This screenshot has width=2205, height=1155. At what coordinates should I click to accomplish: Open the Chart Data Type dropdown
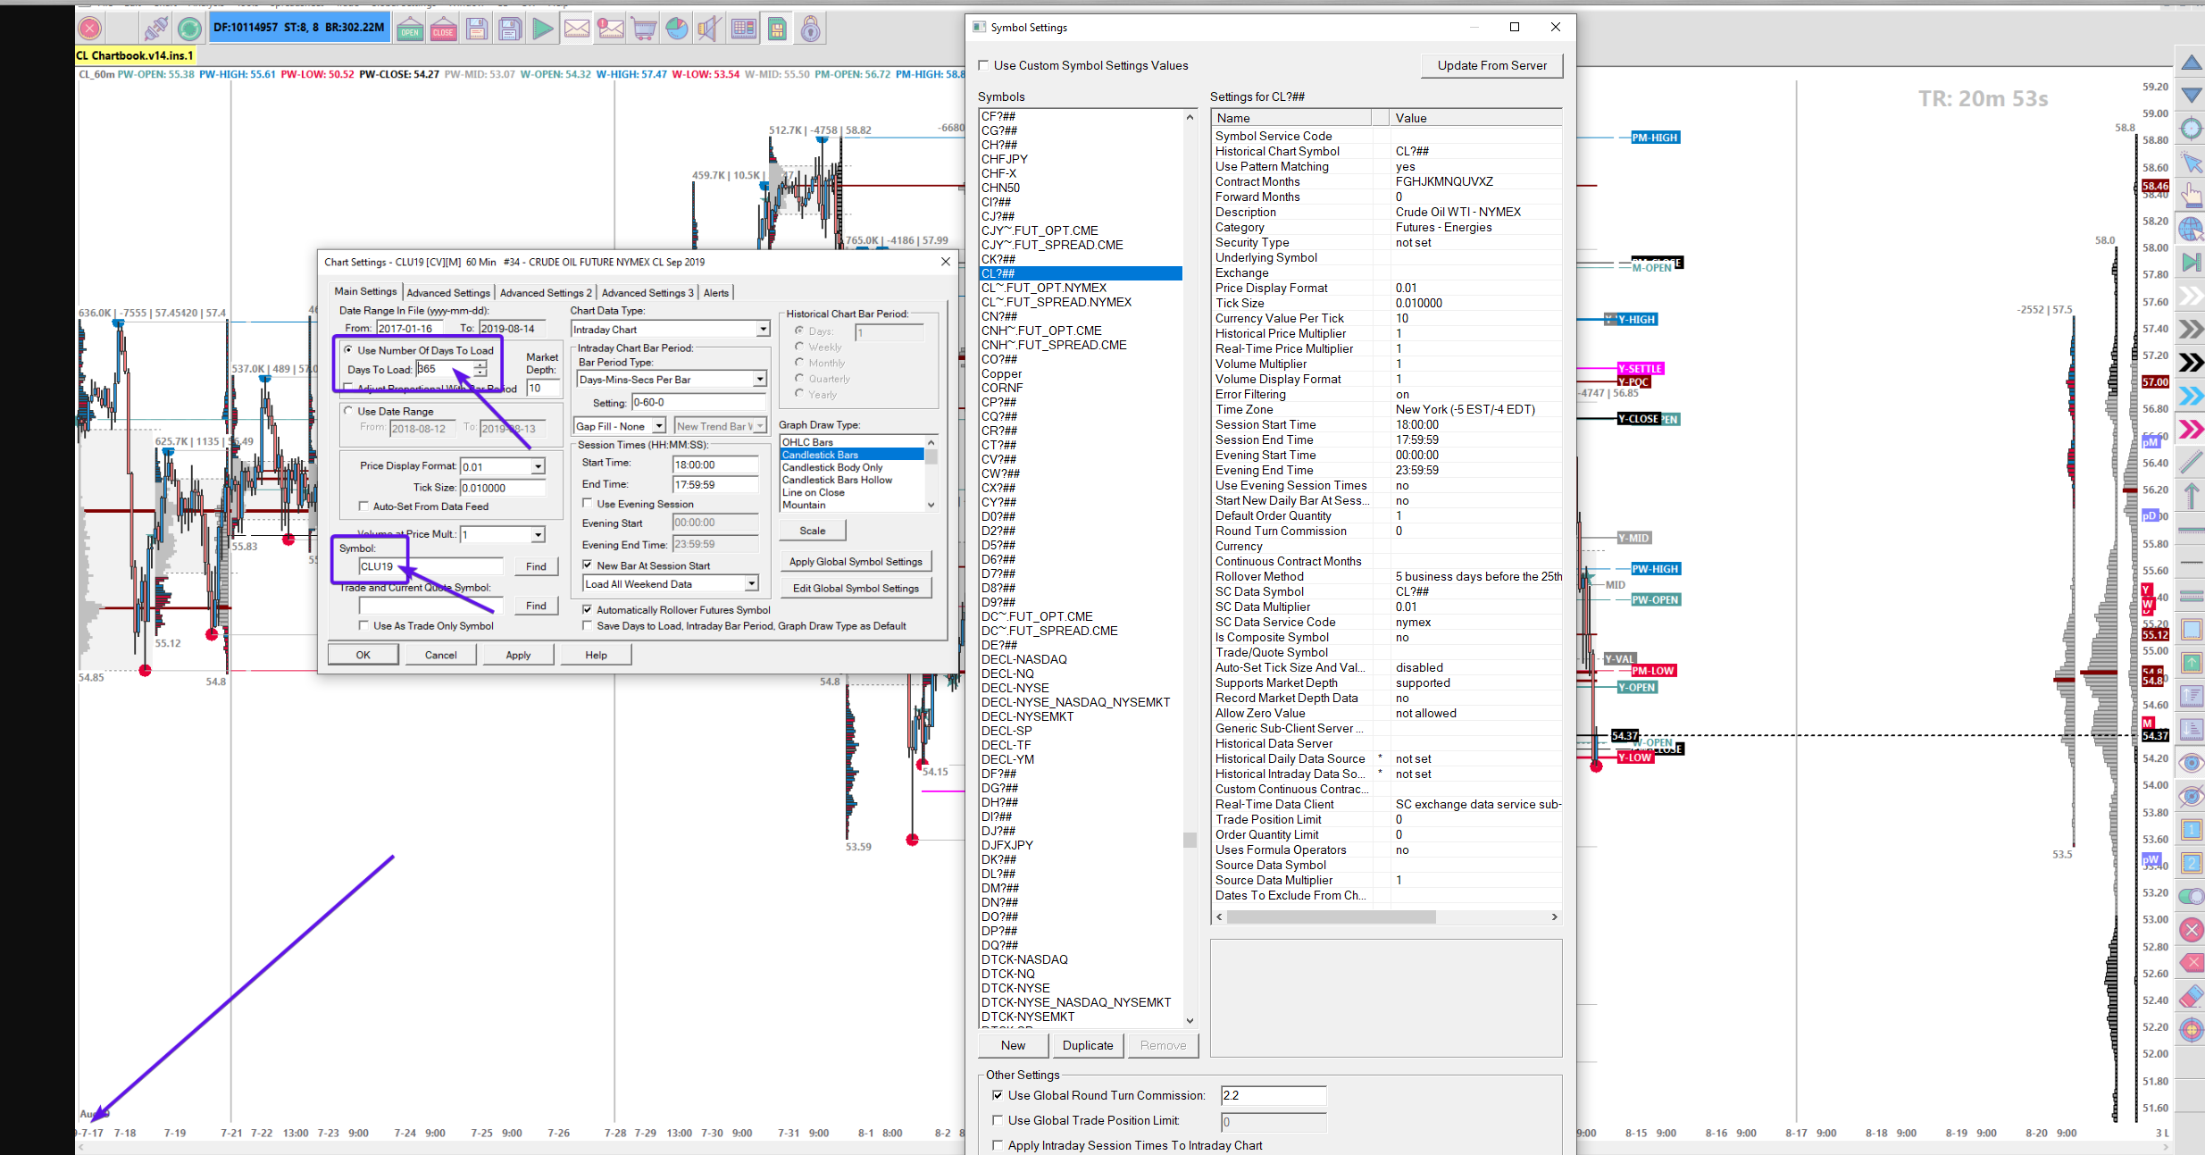click(x=763, y=330)
